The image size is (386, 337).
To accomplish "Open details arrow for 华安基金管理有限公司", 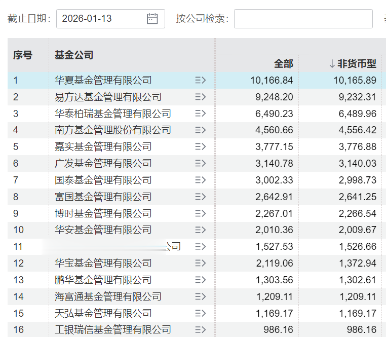I will click(201, 230).
